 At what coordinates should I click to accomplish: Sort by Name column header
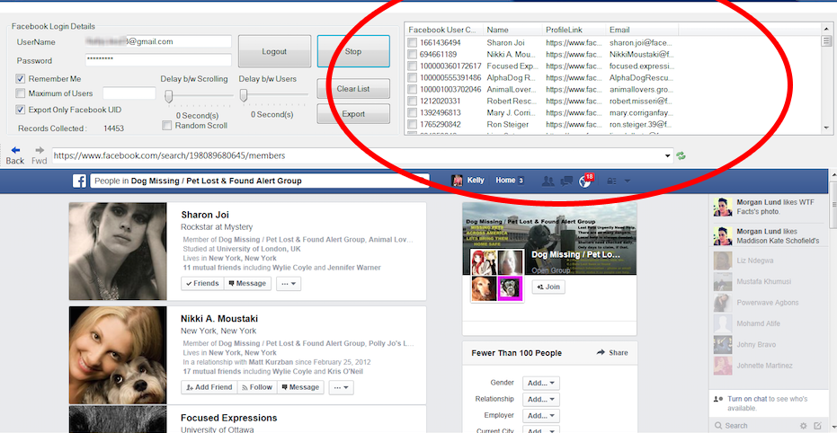coord(512,30)
